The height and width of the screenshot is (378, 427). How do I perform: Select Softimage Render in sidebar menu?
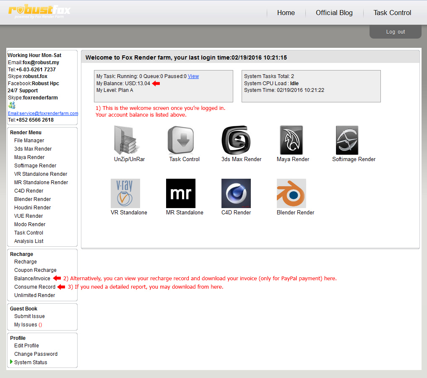point(35,166)
